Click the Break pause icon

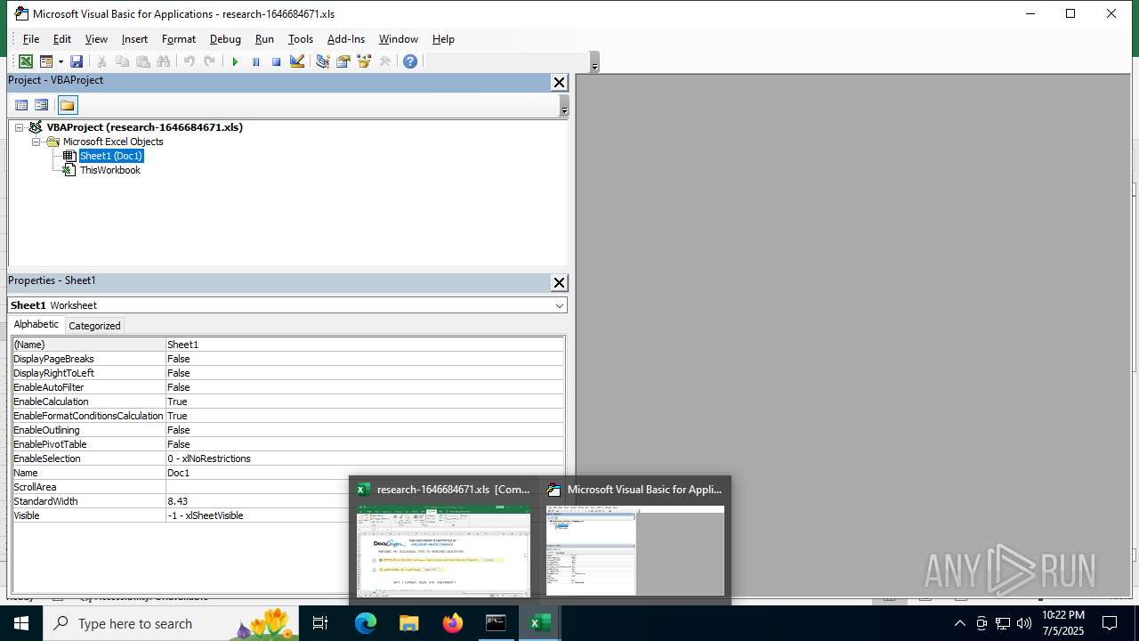[256, 61]
